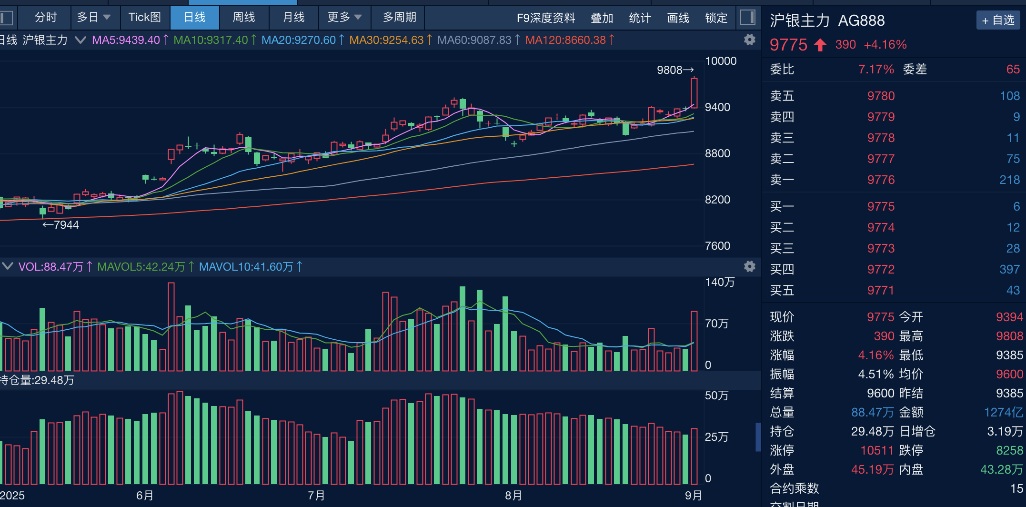Image resolution: width=1026 pixels, height=507 pixels.
Task: Activate the 叠加 overlay function
Action: (602, 18)
